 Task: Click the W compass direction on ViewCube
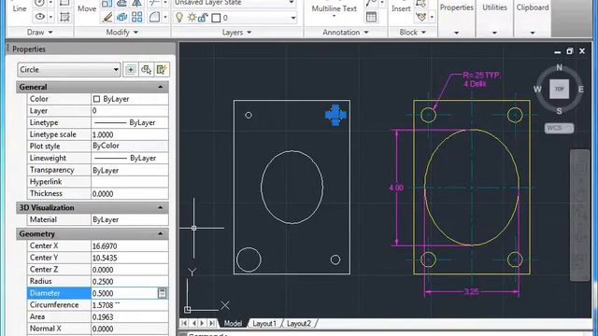pyautogui.click(x=537, y=90)
